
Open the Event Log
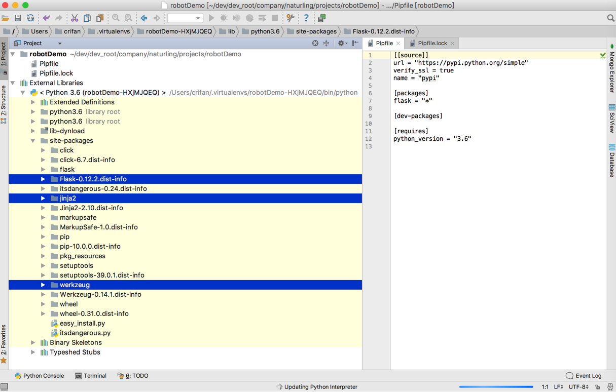[584, 376]
